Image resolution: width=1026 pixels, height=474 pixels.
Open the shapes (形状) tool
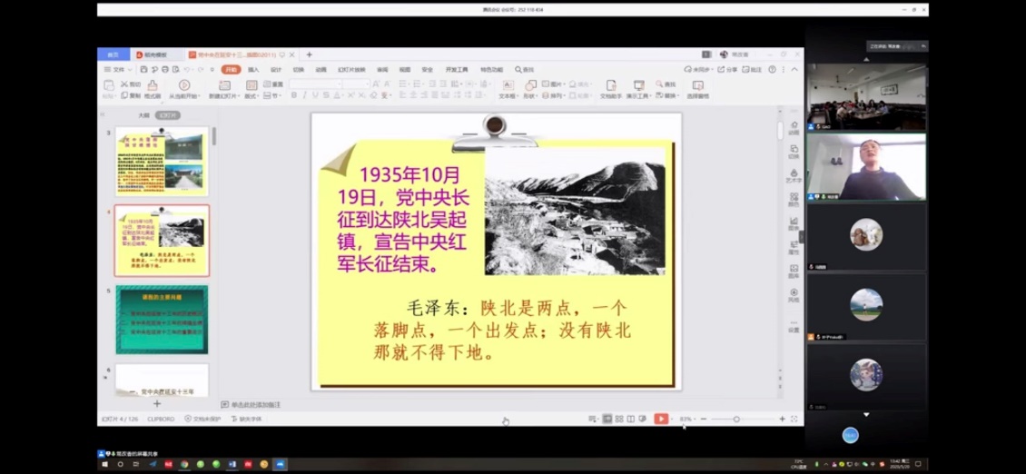pos(531,87)
